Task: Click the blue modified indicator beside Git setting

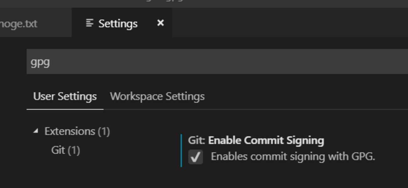Action: pos(181,150)
